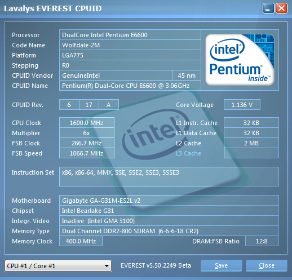Image resolution: width=292 pixels, height=280 pixels.
Task: Click the Instruction Set field listing SSSE3
Action: tap(169, 176)
